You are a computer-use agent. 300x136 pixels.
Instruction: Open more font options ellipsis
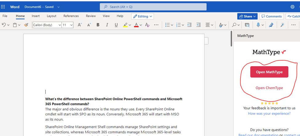156,25
